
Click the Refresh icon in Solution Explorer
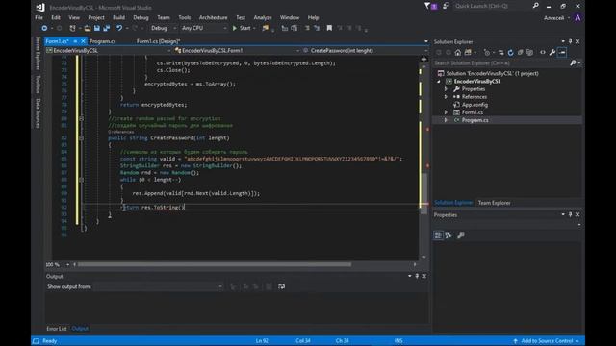click(x=510, y=53)
